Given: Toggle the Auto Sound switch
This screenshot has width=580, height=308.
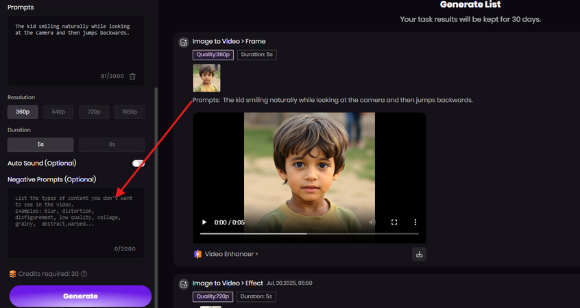Looking at the screenshot, I should pos(138,163).
